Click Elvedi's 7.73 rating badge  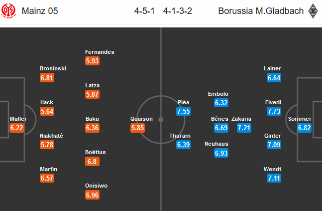click(x=274, y=111)
